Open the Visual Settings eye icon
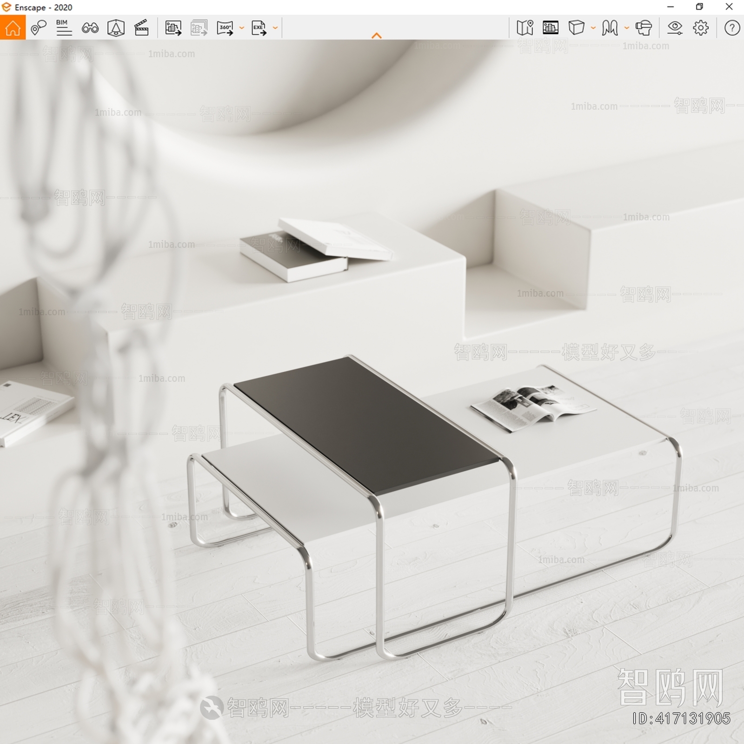744x744 pixels. pos(675,28)
